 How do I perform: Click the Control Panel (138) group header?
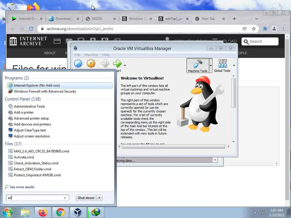[23, 99]
